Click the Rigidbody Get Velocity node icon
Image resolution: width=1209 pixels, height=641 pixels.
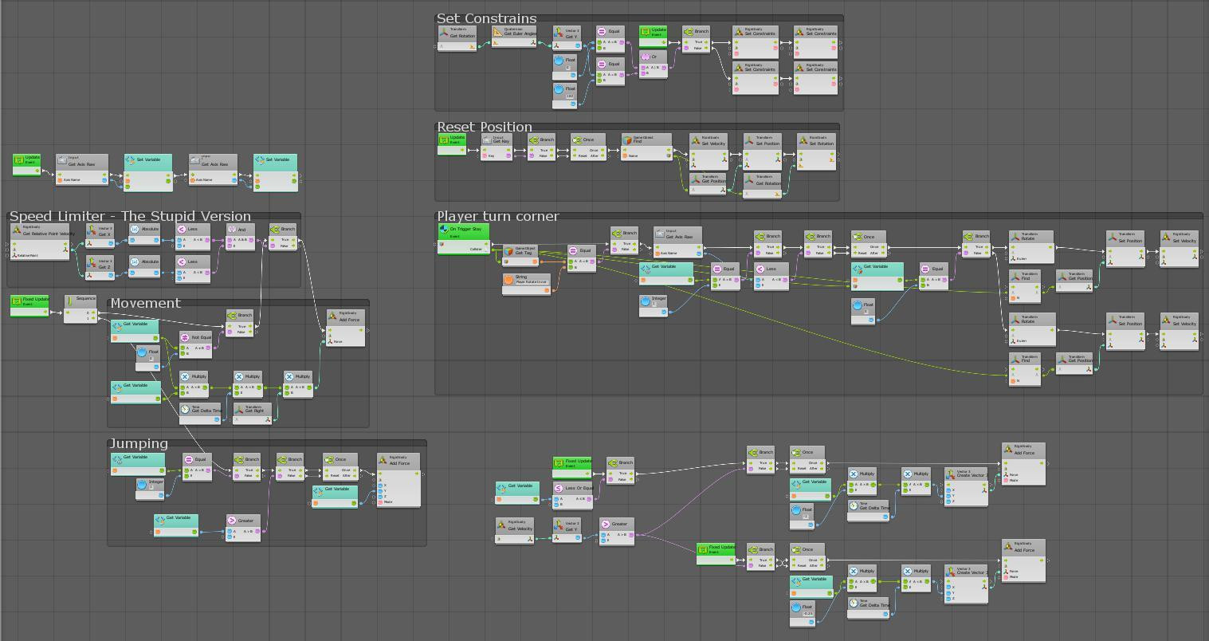pos(501,525)
